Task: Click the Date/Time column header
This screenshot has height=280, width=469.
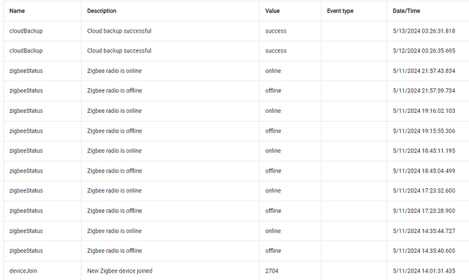Action: 406,11
